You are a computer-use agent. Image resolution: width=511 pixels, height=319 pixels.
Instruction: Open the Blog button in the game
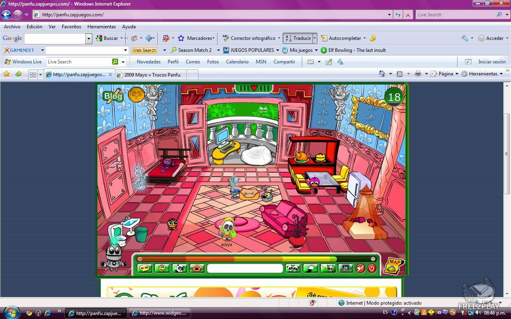[x=113, y=96]
